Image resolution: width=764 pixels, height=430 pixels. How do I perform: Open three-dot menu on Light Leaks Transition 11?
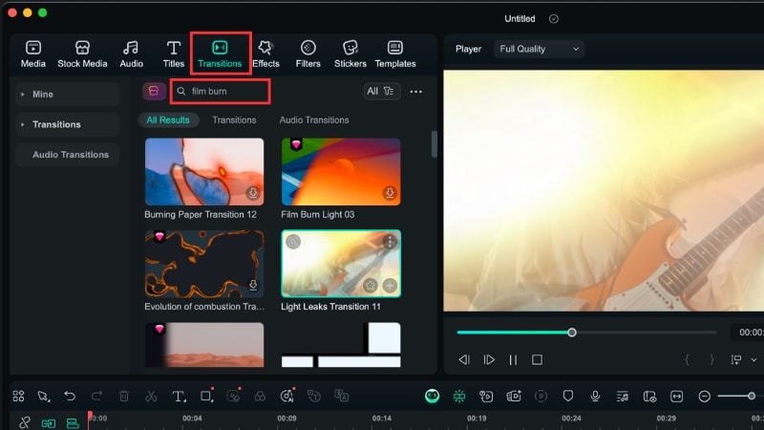[x=390, y=242]
